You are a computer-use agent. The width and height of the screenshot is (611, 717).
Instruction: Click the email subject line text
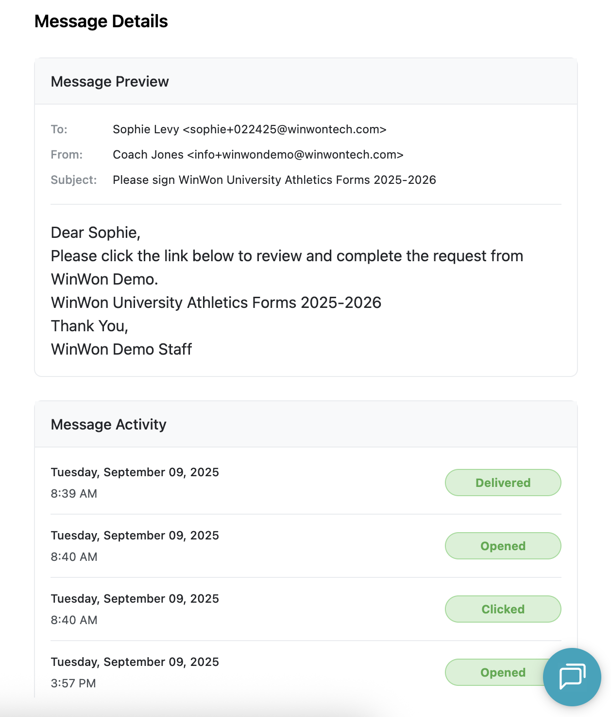pos(274,179)
